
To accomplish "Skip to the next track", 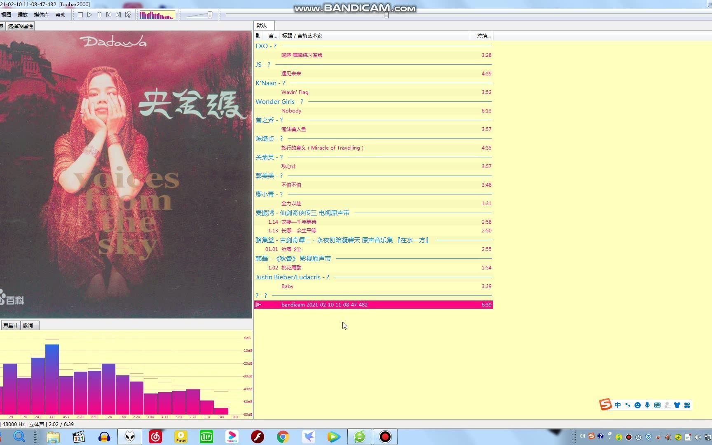I will (118, 15).
